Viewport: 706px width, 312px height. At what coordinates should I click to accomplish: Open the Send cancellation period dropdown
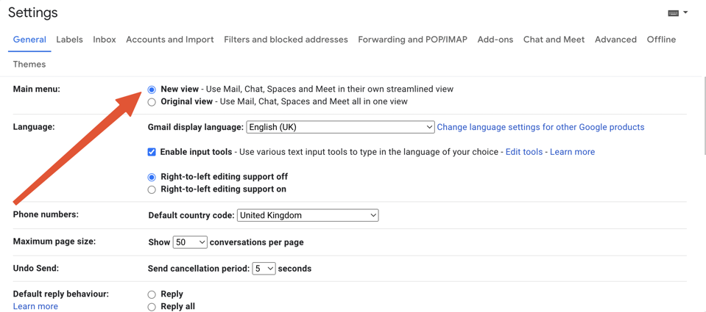coord(264,269)
